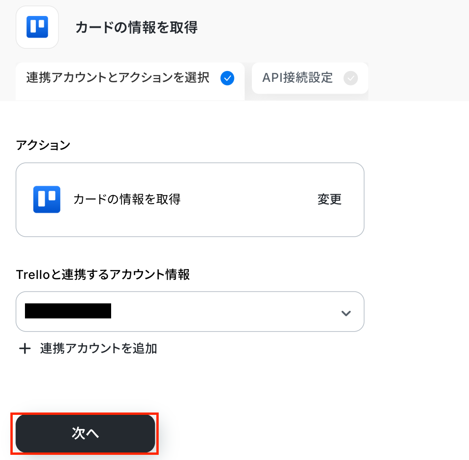Click 変更 to change the action
The height and width of the screenshot is (460, 469).
329,199
